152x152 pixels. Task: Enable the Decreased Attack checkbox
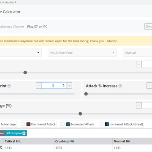(23, 124)
